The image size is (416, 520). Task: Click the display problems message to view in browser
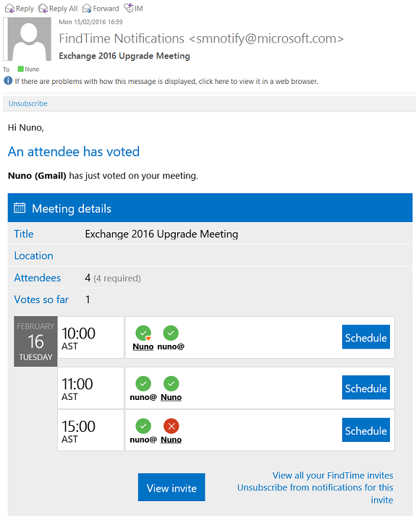pos(166,81)
